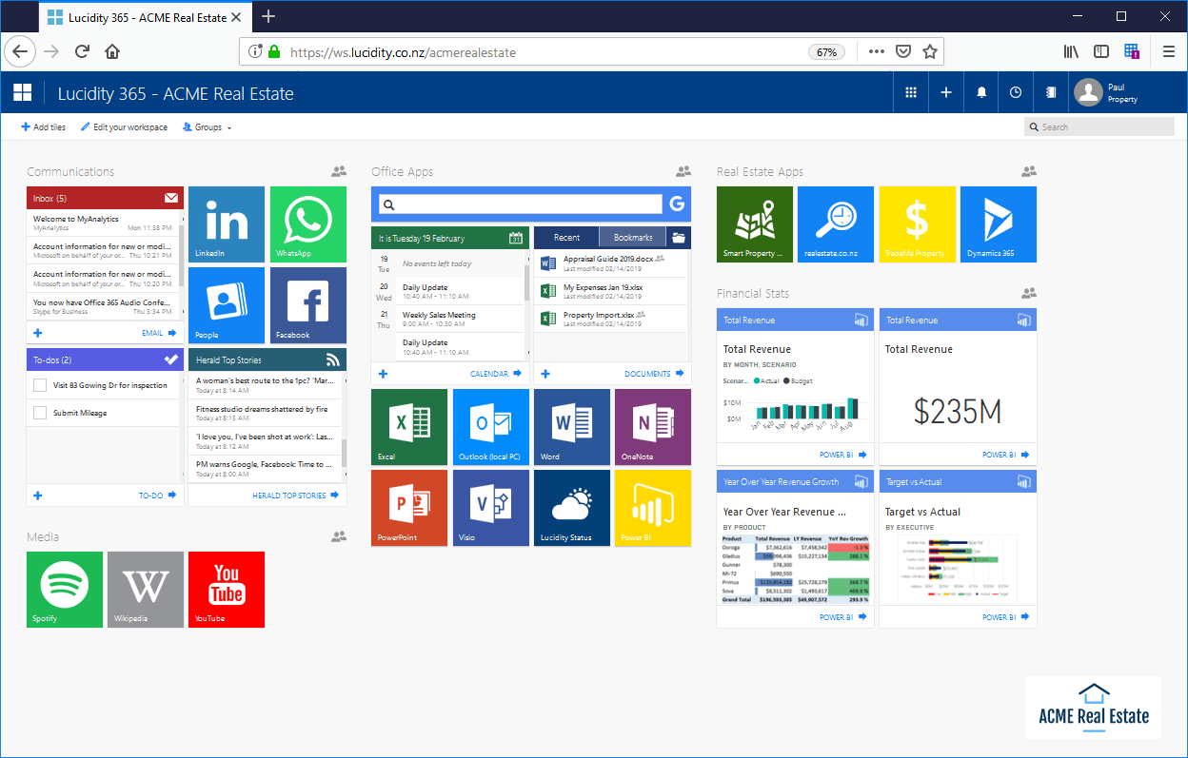This screenshot has width=1188, height=758.
Task: Click the 67% zoom level indicator
Action: (826, 52)
